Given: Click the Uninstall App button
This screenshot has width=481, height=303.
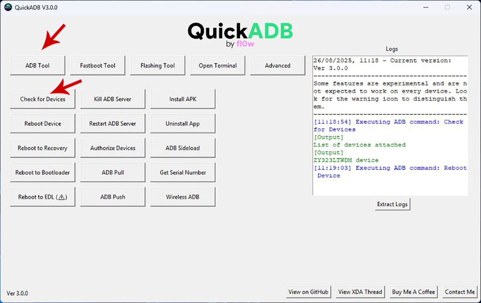Looking at the screenshot, I should 183,123.
